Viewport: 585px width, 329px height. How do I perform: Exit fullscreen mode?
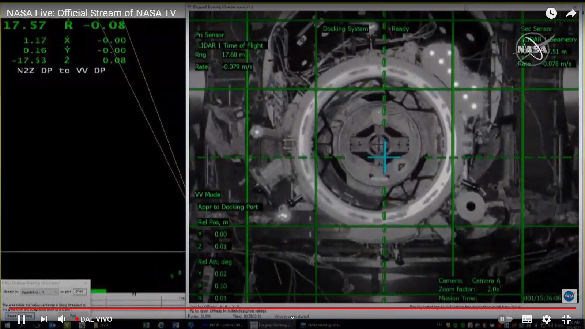coord(566,319)
